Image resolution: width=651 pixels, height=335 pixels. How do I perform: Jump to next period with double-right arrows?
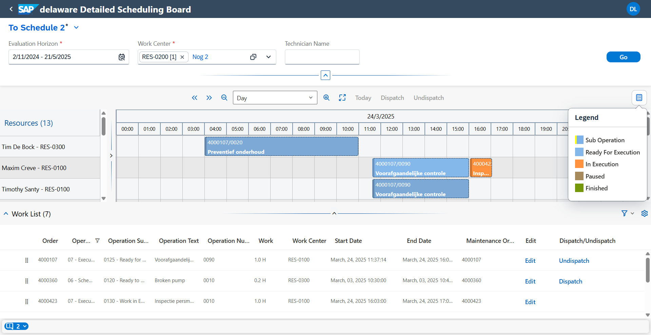[209, 98]
